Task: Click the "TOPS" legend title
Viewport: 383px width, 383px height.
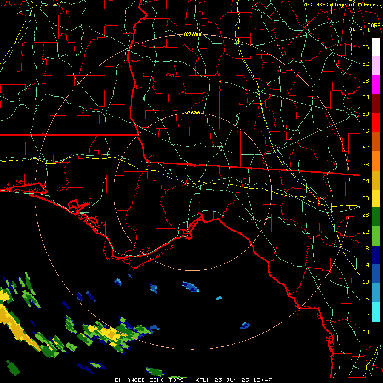Action: [374, 26]
